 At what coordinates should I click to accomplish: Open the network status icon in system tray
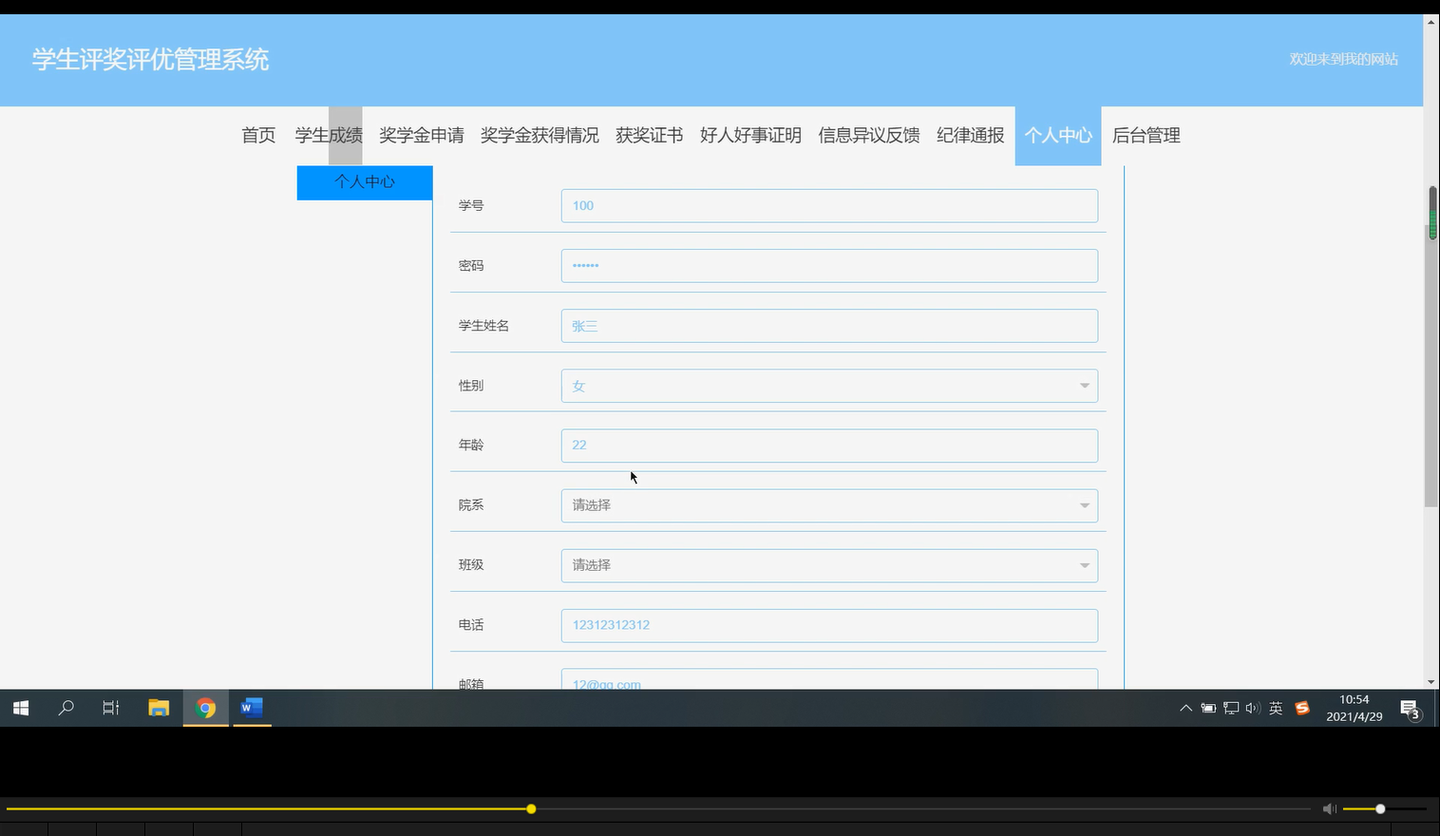pos(1231,708)
